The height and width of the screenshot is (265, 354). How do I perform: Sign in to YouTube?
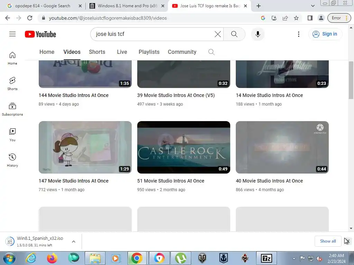tap(325, 34)
